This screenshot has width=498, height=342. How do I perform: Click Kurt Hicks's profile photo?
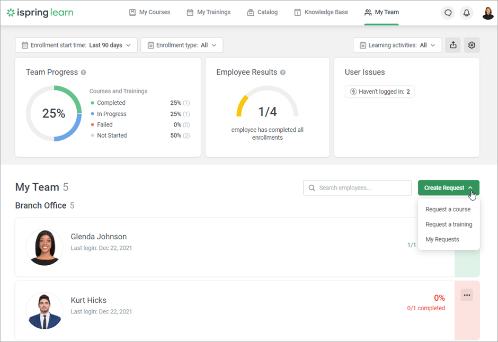click(45, 311)
